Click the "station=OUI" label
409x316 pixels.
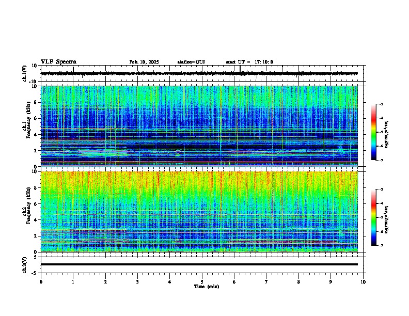coord(191,62)
